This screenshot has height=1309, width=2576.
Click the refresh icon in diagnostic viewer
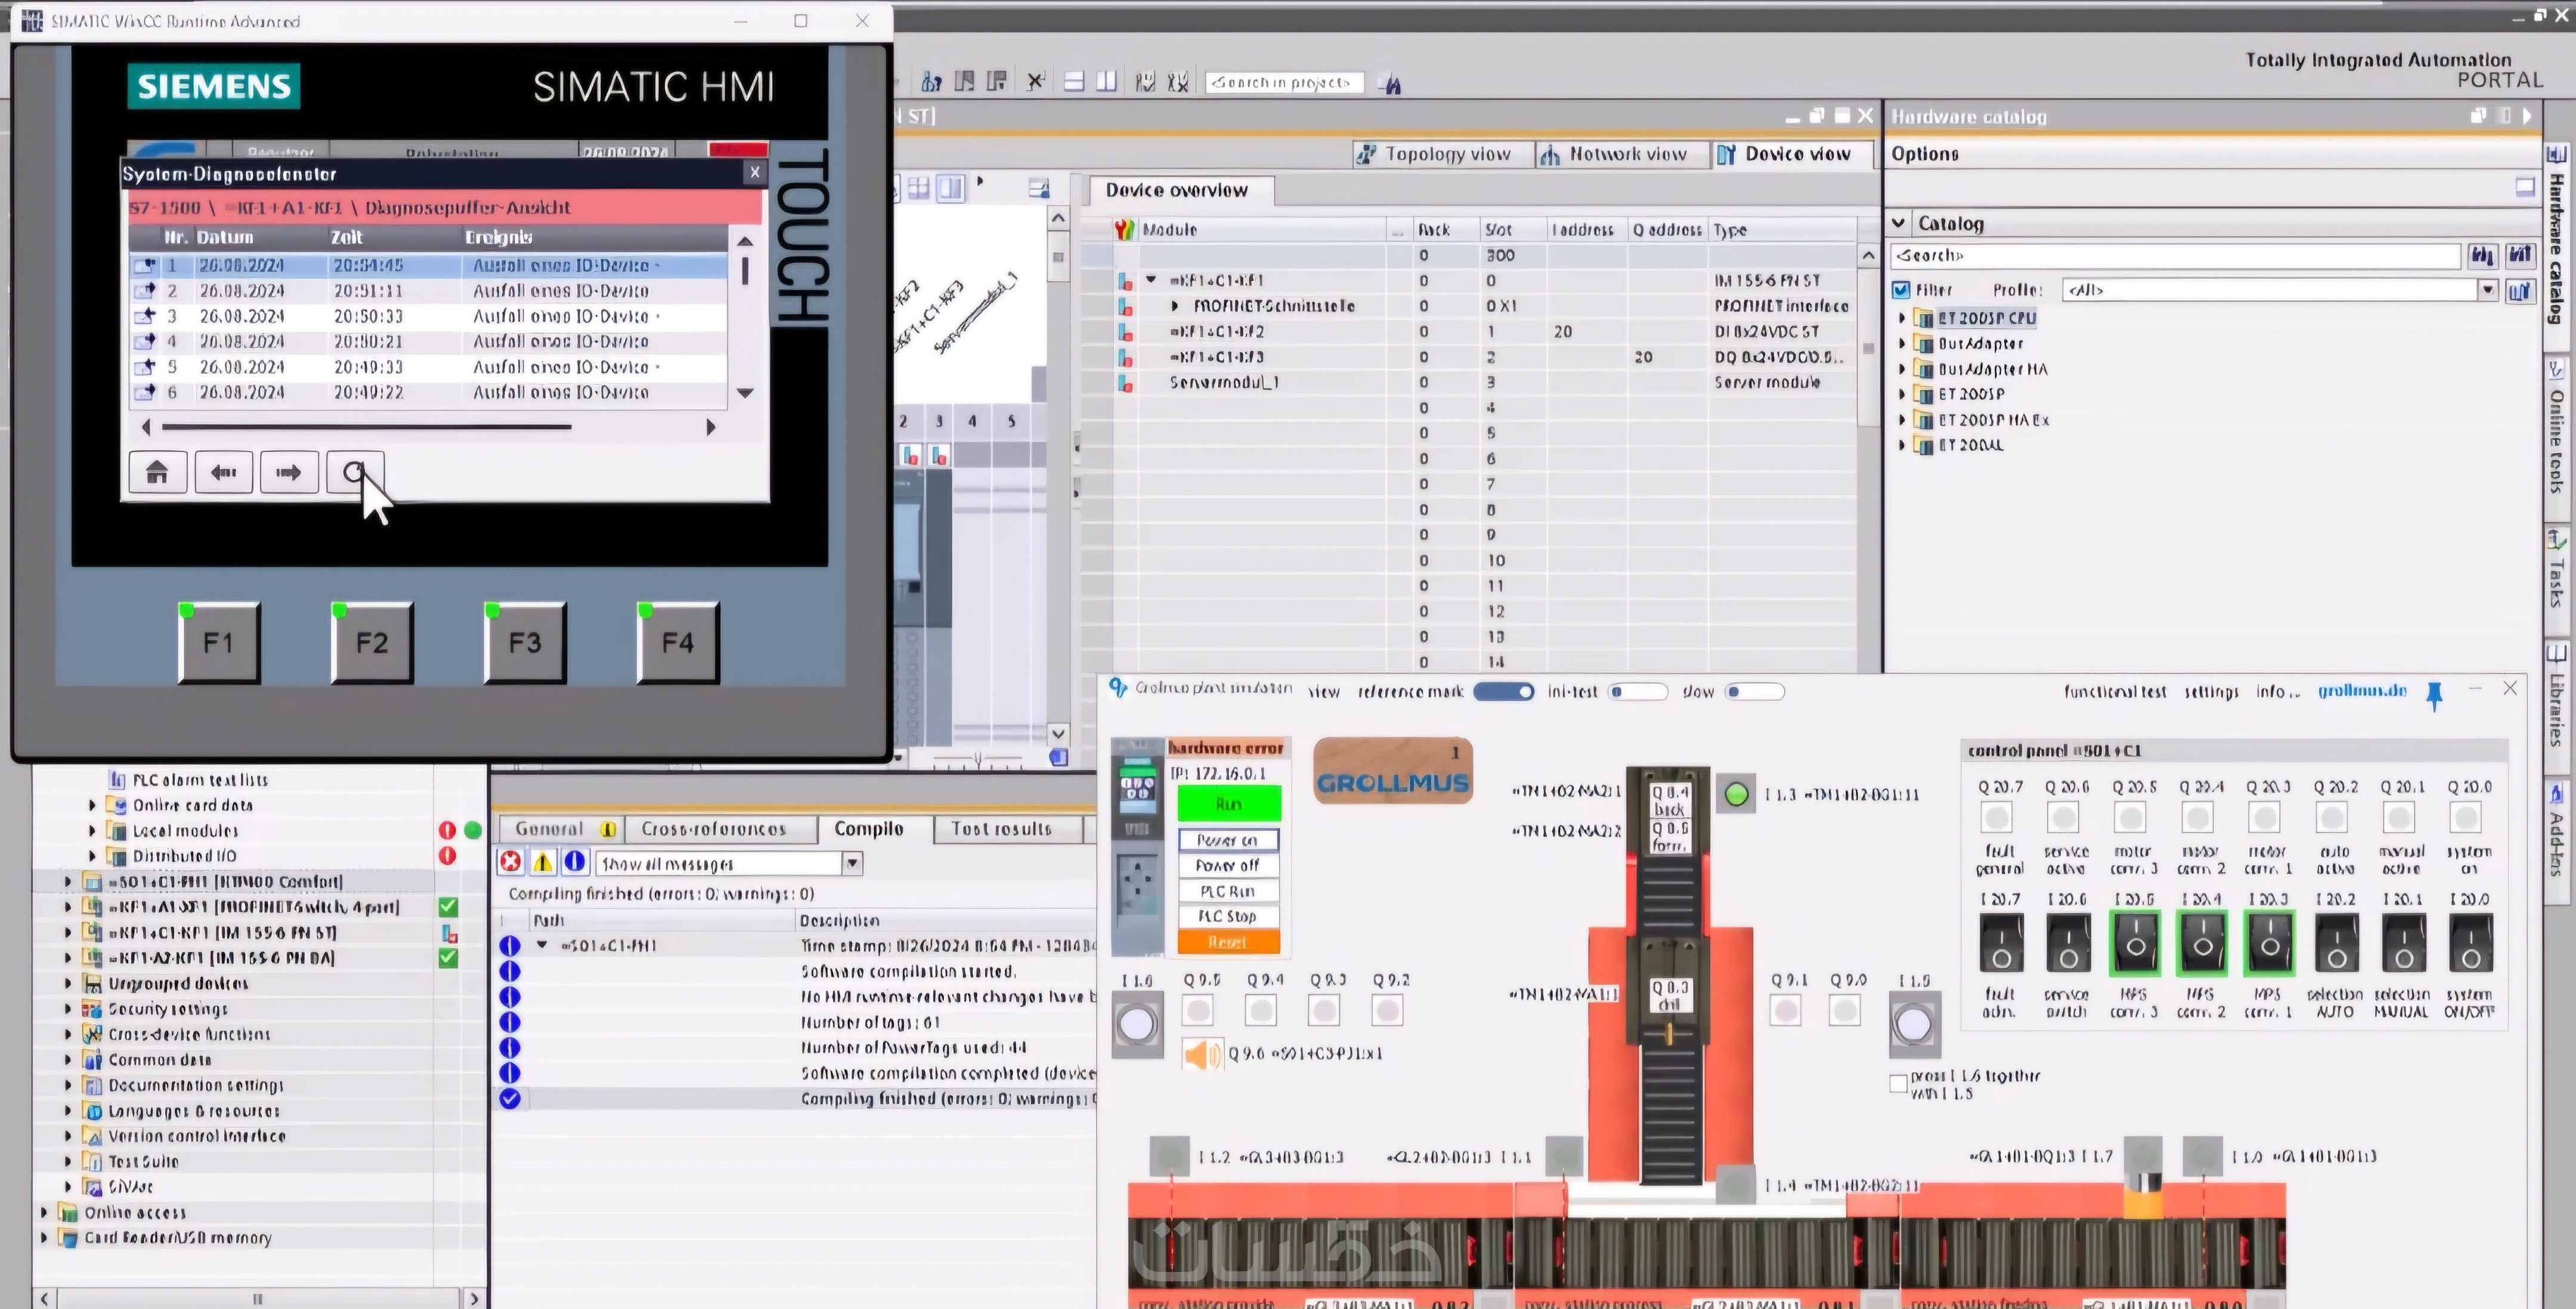click(x=354, y=472)
